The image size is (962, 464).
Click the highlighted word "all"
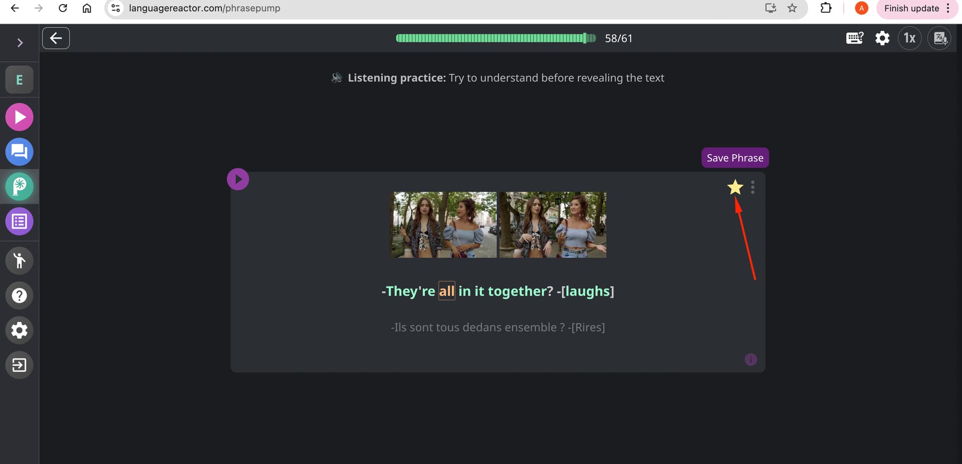tap(446, 291)
